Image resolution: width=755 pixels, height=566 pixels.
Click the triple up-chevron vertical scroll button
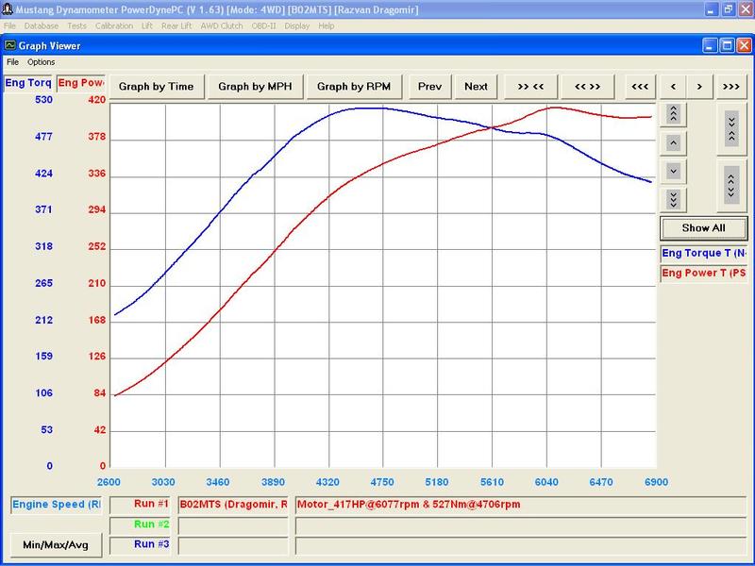673,114
